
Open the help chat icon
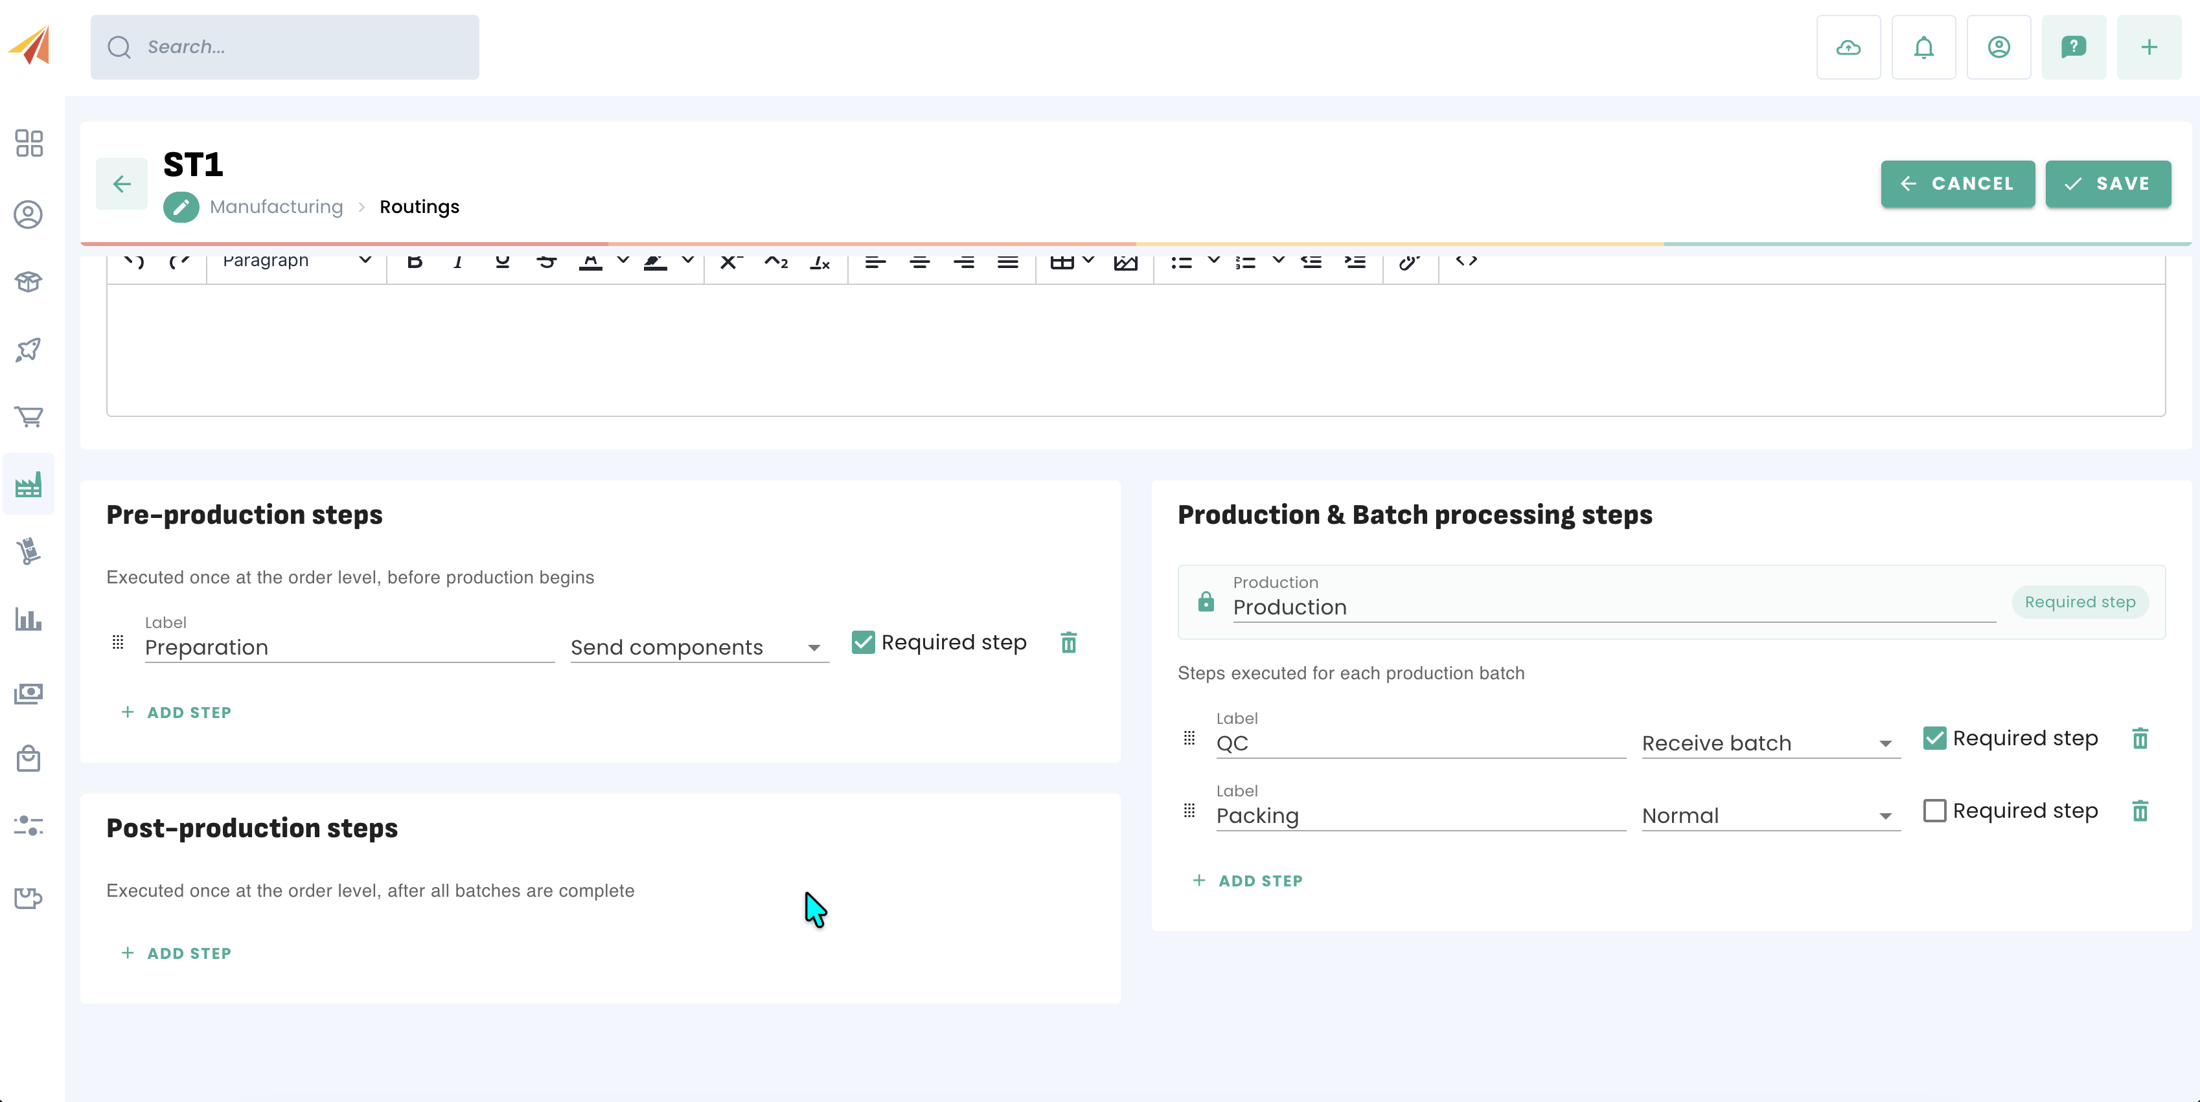2073,47
